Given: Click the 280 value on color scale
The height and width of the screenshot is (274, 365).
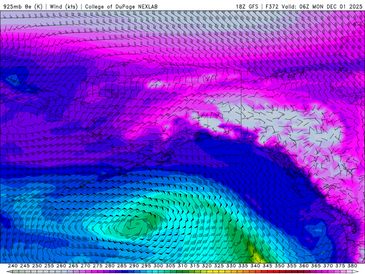Looking at the screenshot, I should (109, 266).
